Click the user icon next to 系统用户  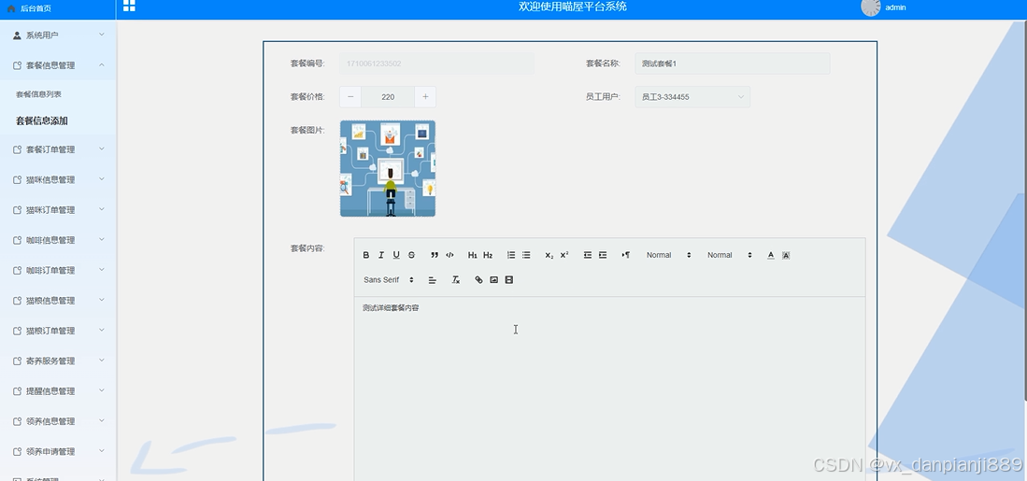(17, 35)
